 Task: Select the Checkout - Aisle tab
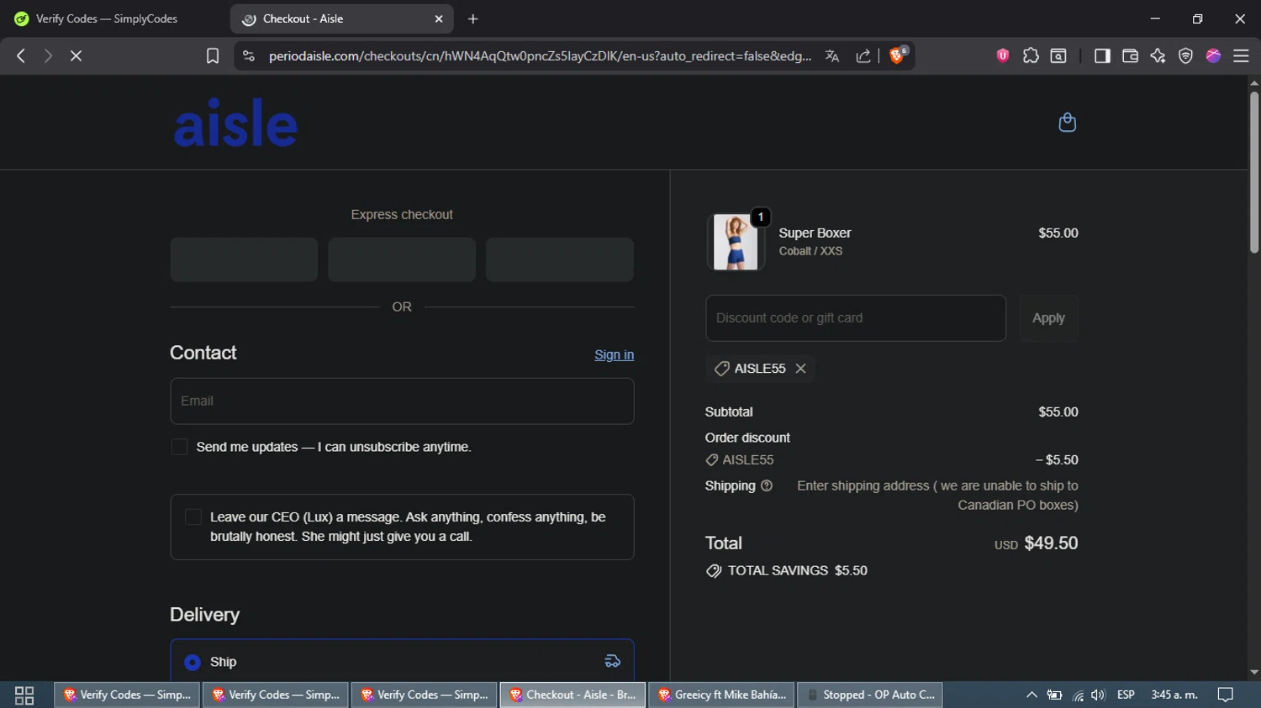[x=341, y=18]
